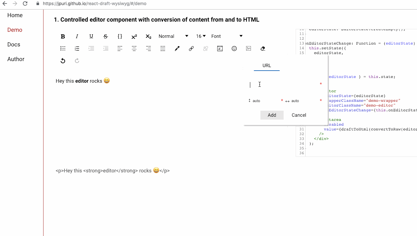The width and height of the screenshot is (417, 236).
Task: Underline the selected text
Action: [91, 36]
